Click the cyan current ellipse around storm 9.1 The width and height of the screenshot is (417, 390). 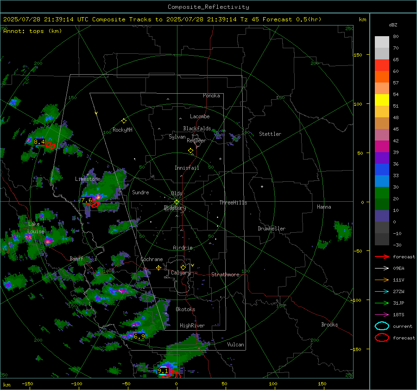pos(163,371)
